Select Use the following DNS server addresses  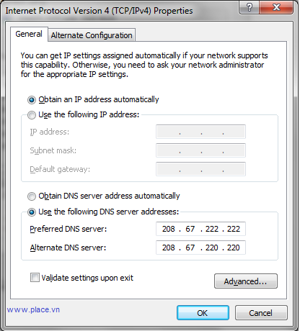[x=32, y=212]
